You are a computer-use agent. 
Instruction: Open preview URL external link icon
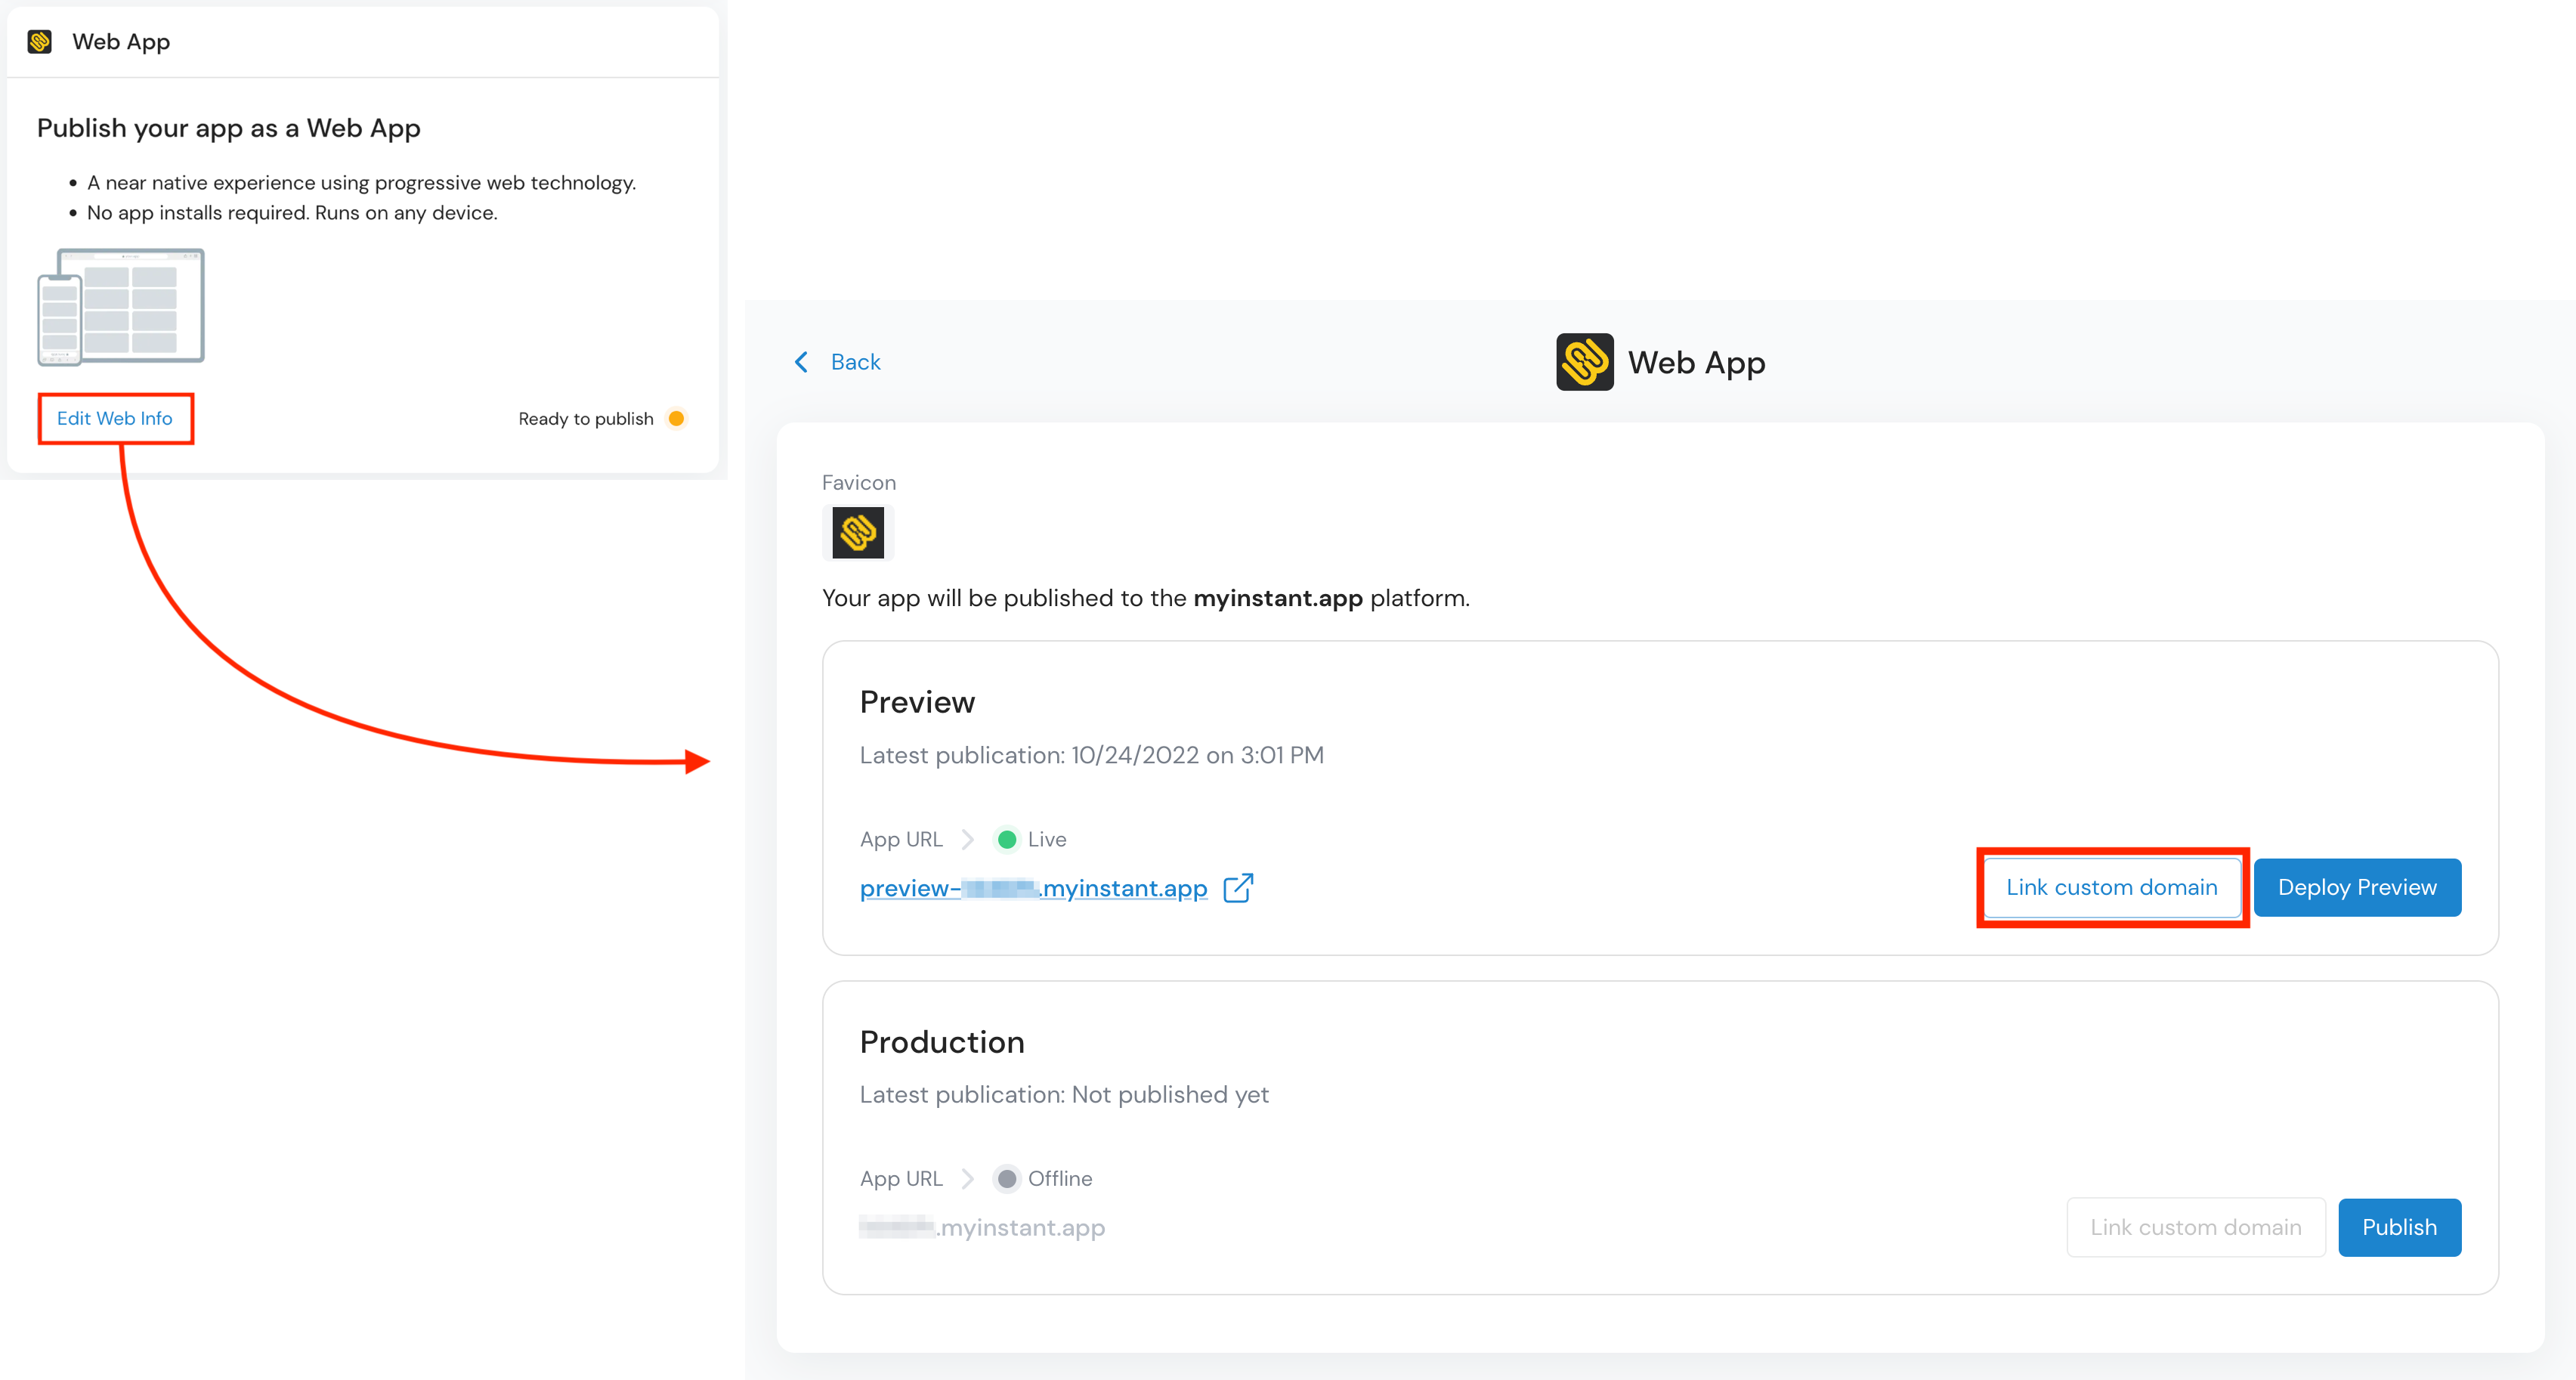pyautogui.click(x=1238, y=888)
